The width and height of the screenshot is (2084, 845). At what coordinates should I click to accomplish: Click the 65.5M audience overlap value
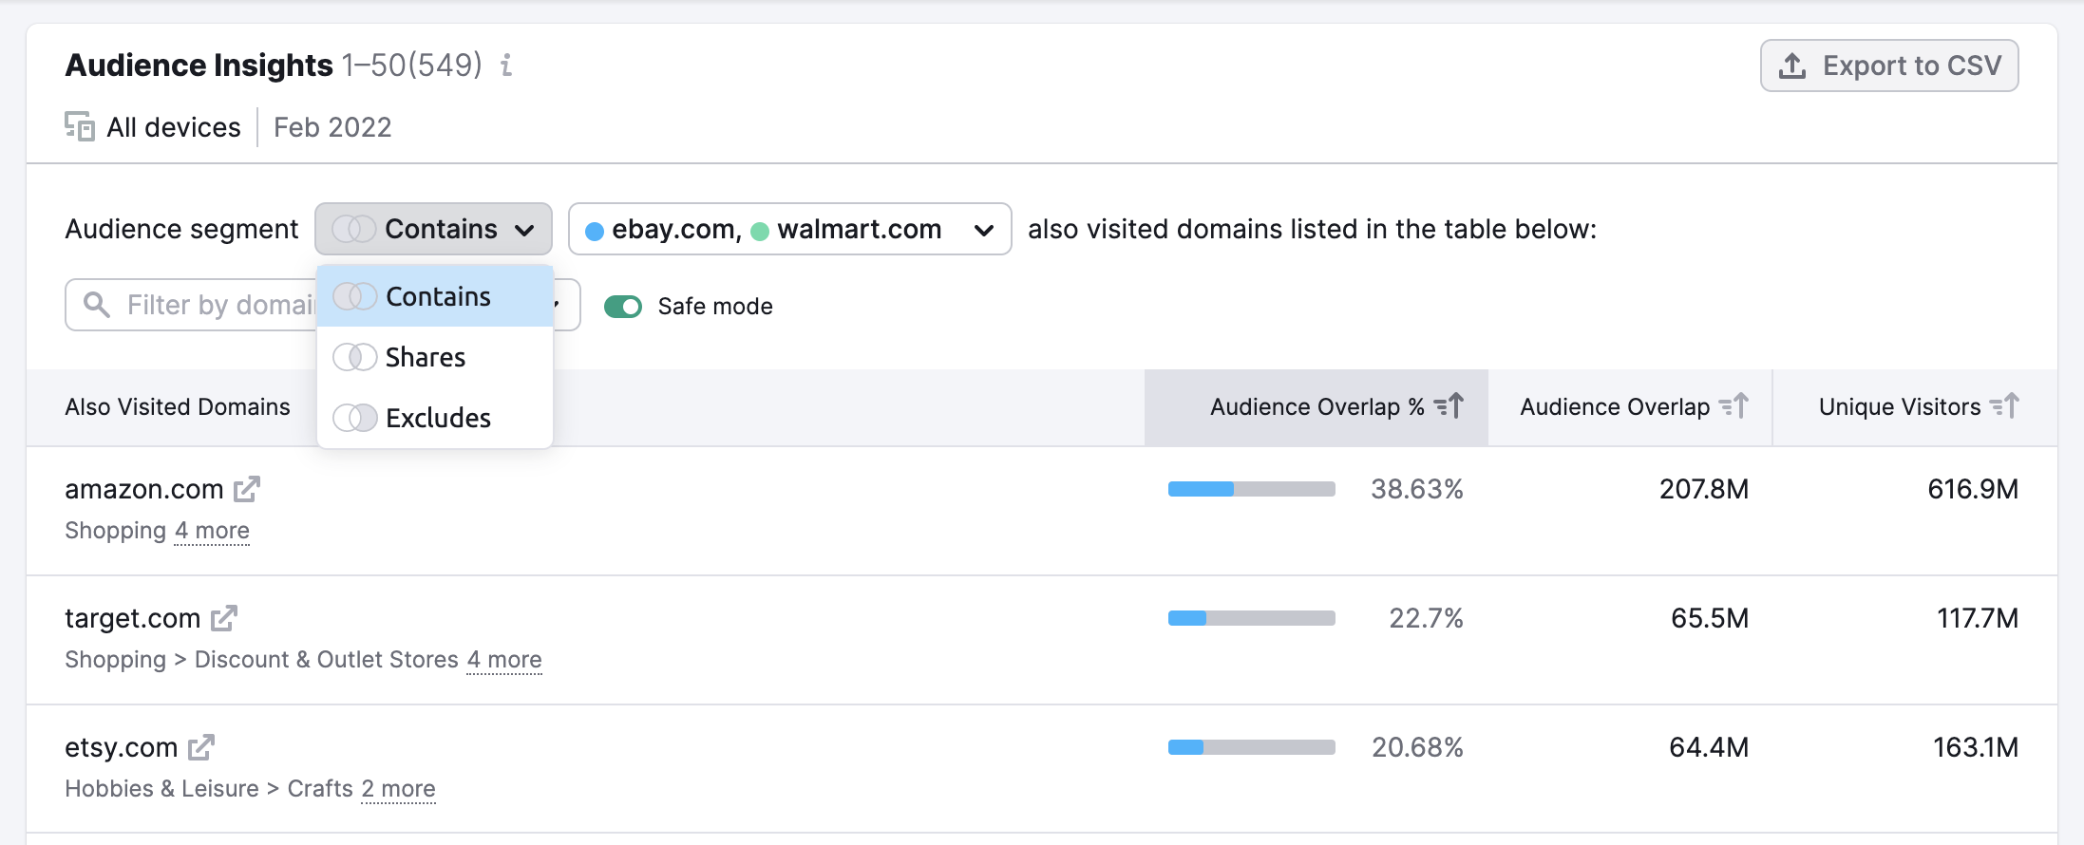tap(1710, 618)
